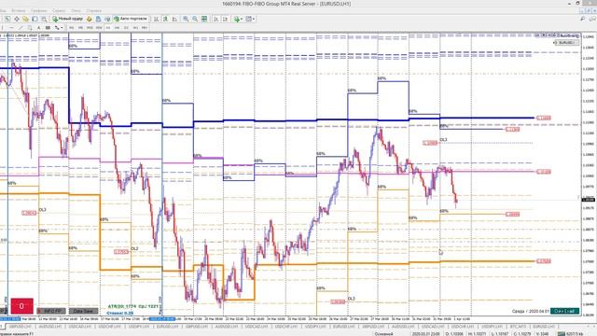Open the Terminal panel icon

point(35,19)
